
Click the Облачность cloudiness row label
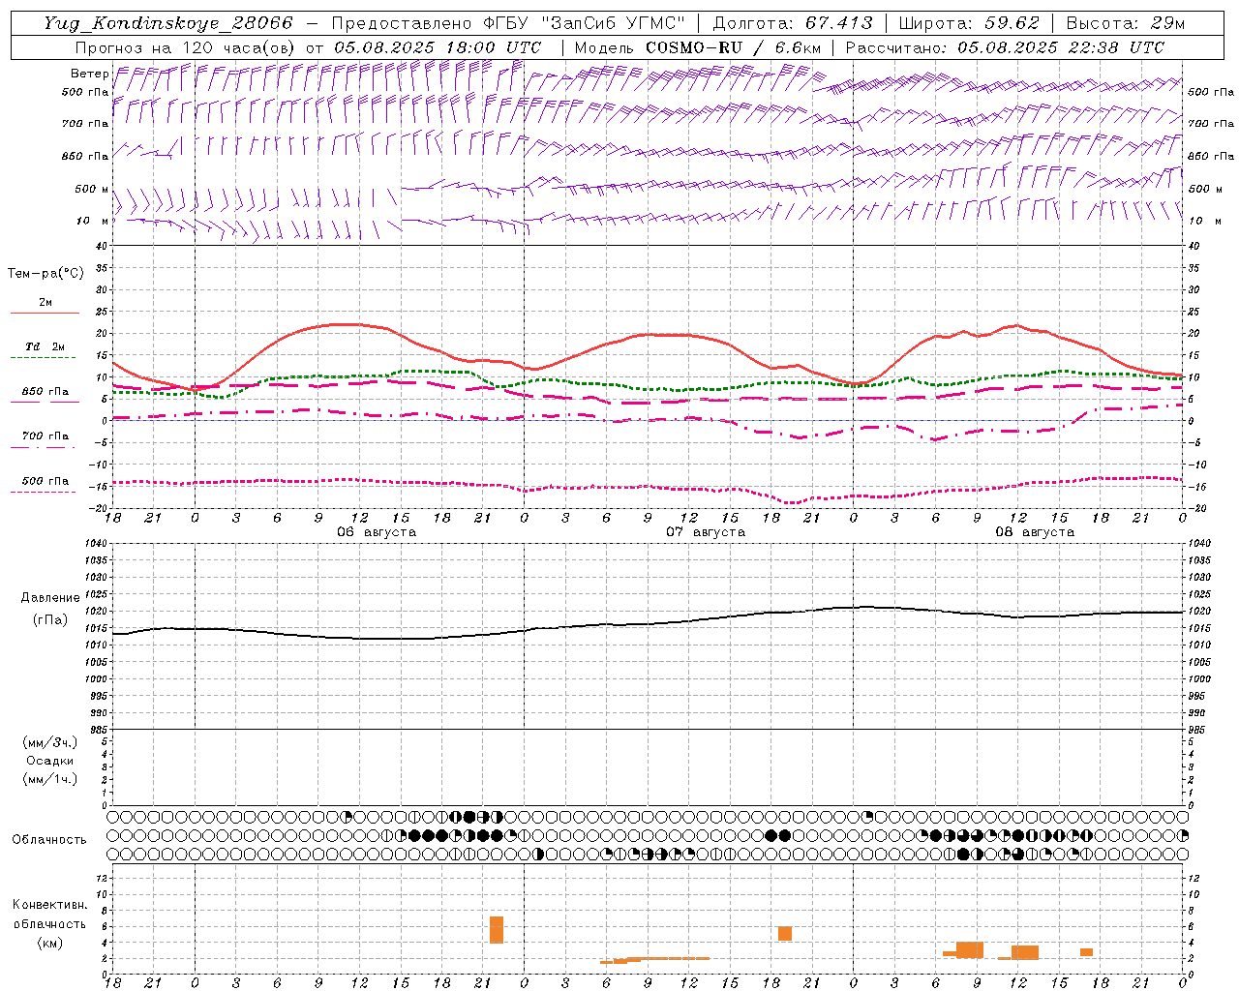pos(49,839)
